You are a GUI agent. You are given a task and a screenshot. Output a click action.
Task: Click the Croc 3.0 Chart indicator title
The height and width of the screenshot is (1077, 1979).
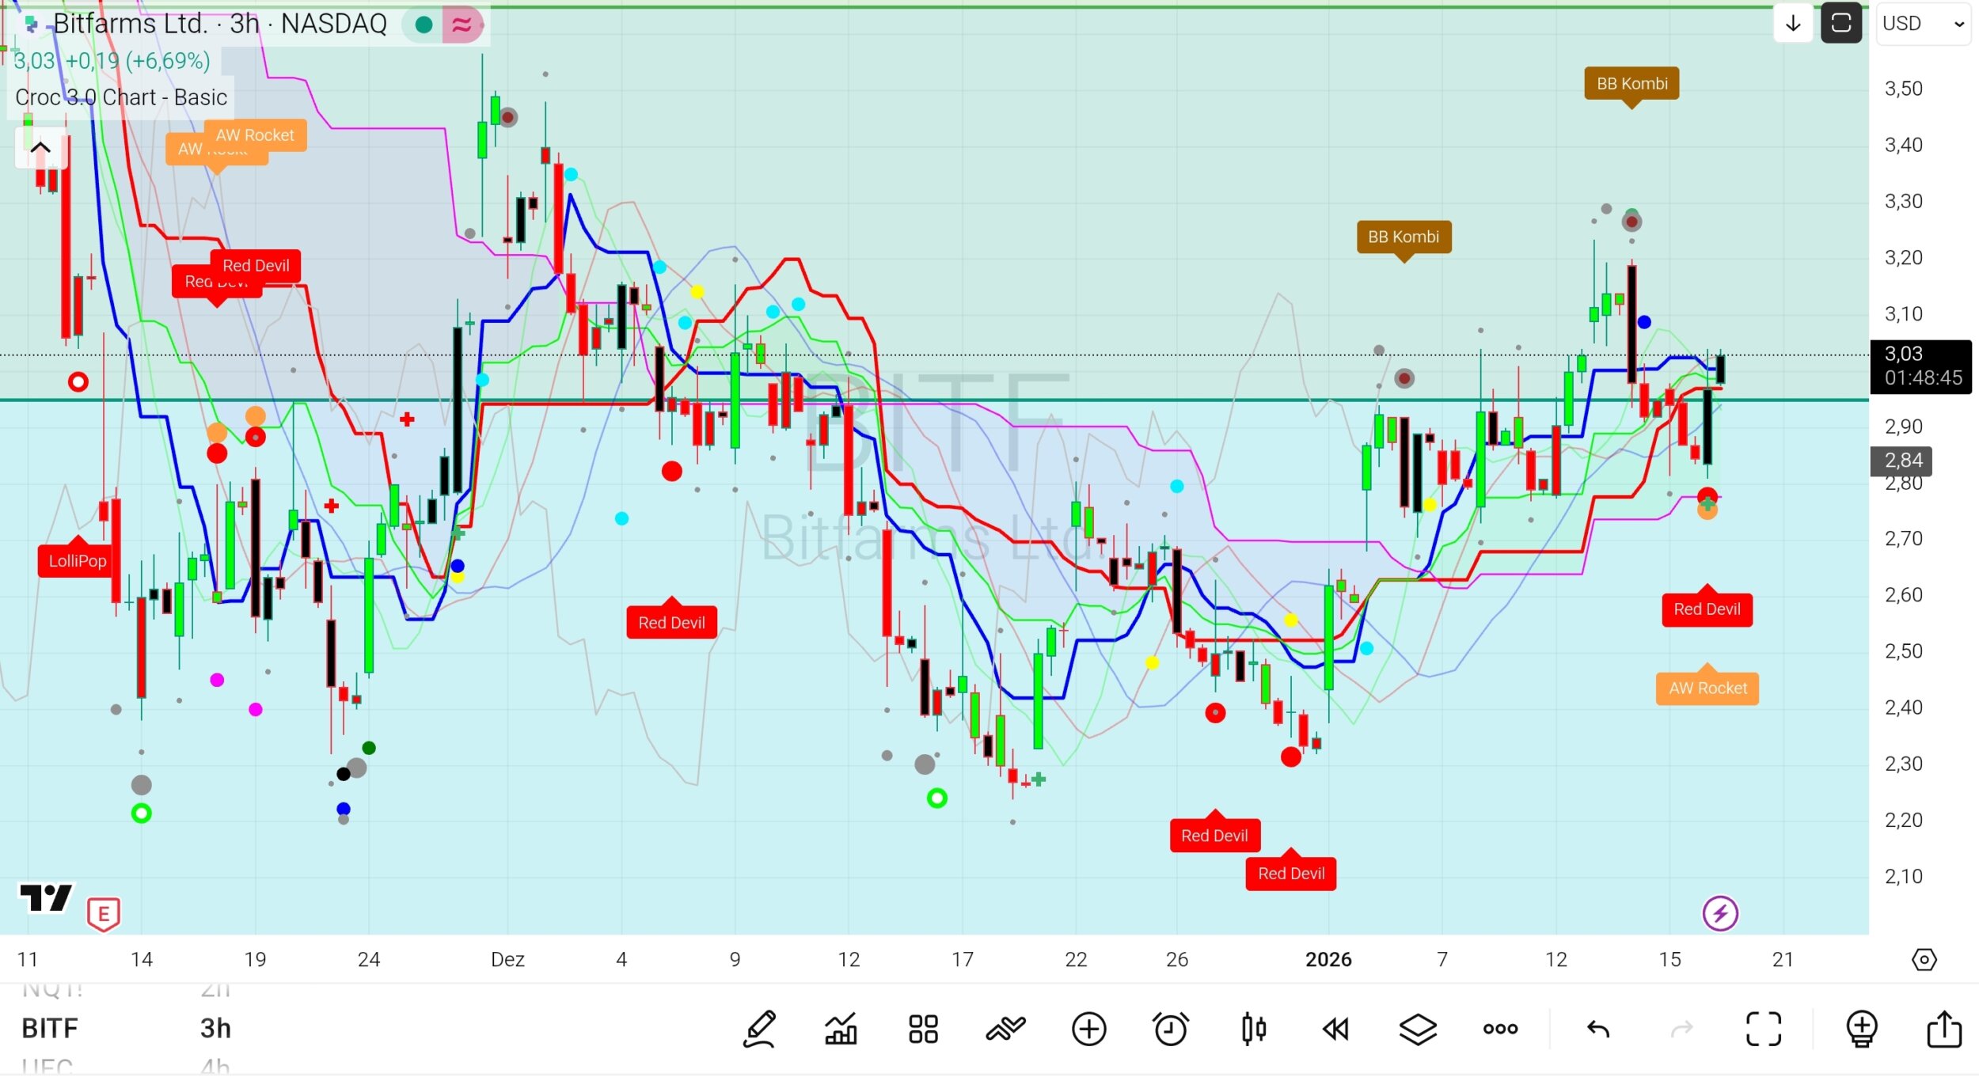click(121, 97)
